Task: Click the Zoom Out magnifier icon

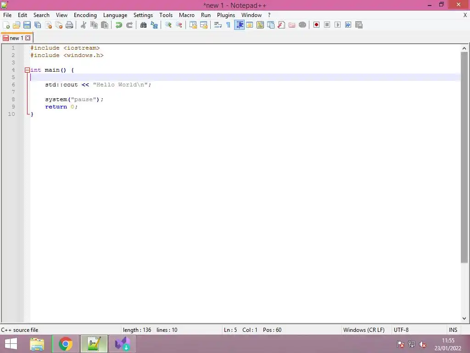Action: click(179, 25)
